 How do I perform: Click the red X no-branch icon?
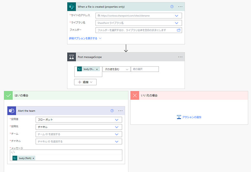(x=135, y=96)
